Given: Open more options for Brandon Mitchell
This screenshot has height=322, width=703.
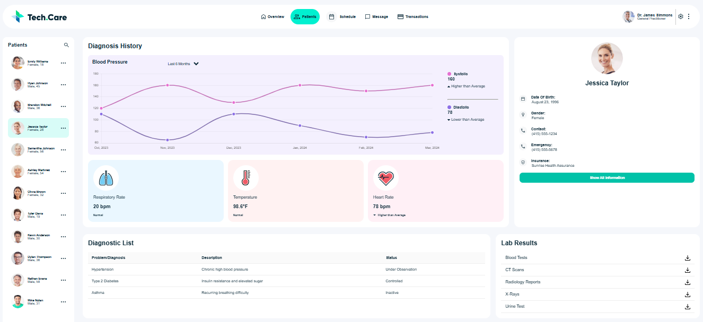Looking at the screenshot, I should click(64, 106).
